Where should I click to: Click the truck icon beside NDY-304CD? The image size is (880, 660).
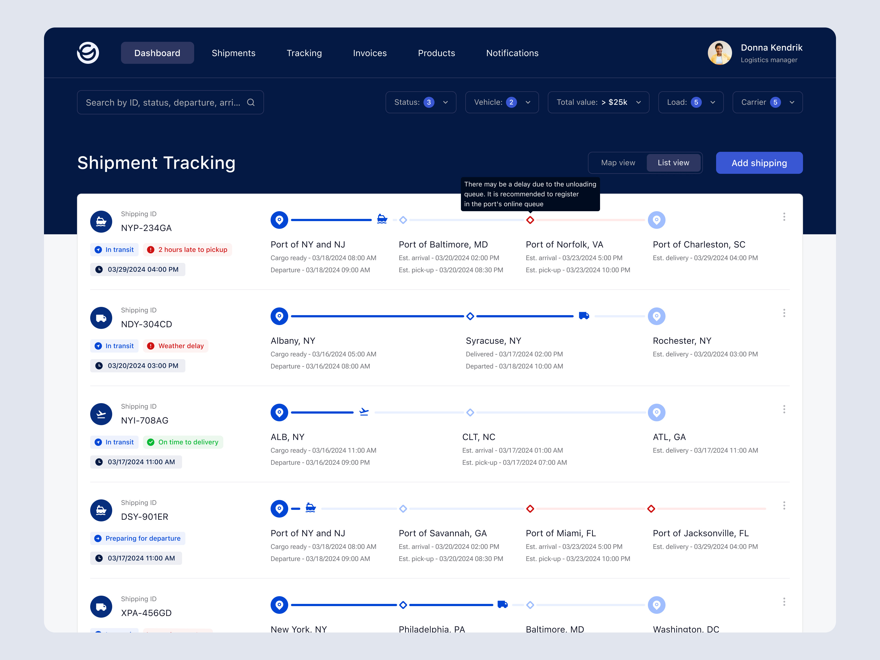101,318
